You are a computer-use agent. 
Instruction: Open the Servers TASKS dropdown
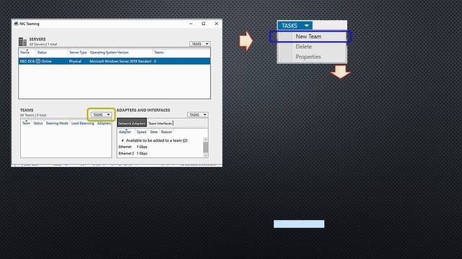click(x=200, y=44)
